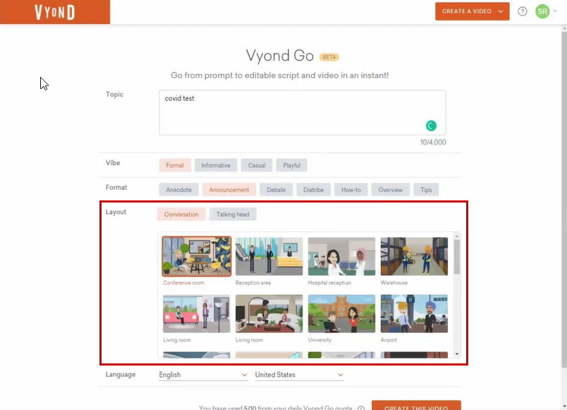The width and height of the screenshot is (567, 410).
Task: Open the help question mark icon
Action: [522, 11]
